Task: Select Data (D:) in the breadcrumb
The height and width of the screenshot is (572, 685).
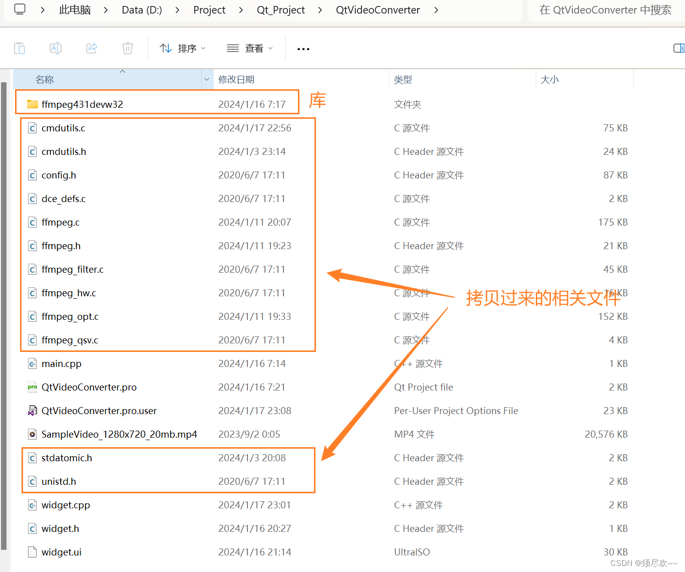Action: (x=142, y=10)
